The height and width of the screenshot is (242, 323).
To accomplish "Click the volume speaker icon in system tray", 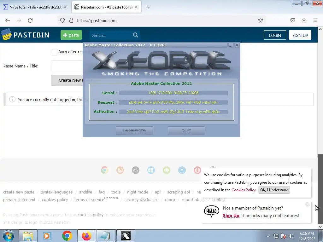I will pos(291,236).
